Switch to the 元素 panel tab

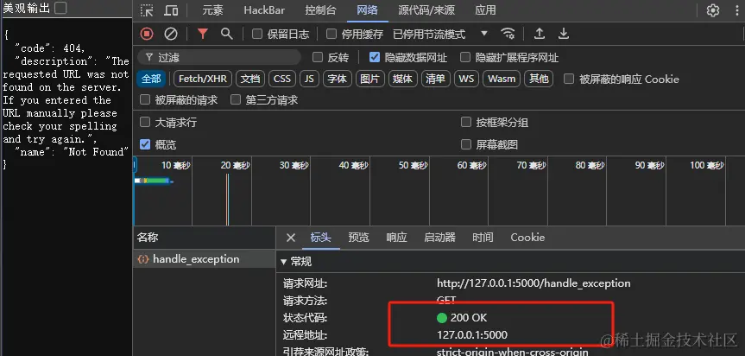[x=212, y=10]
